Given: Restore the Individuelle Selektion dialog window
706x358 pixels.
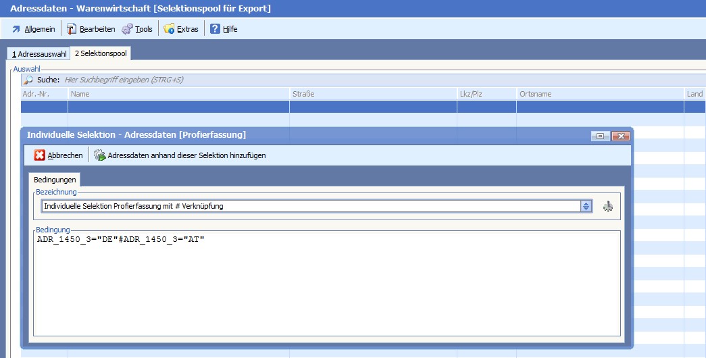Looking at the screenshot, I should click(x=599, y=136).
